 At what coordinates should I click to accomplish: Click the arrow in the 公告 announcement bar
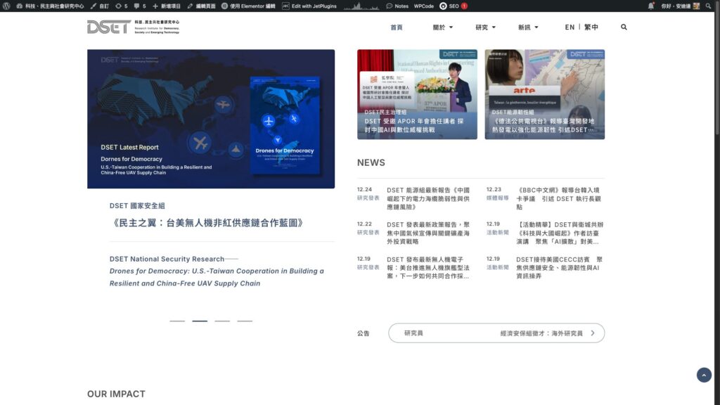tap(593, 333)
